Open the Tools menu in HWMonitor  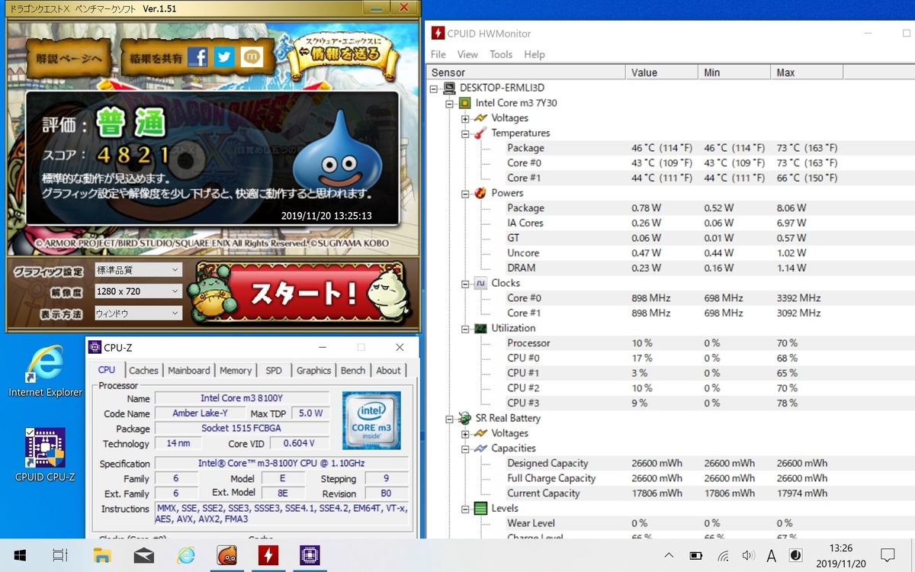point(501,54)
